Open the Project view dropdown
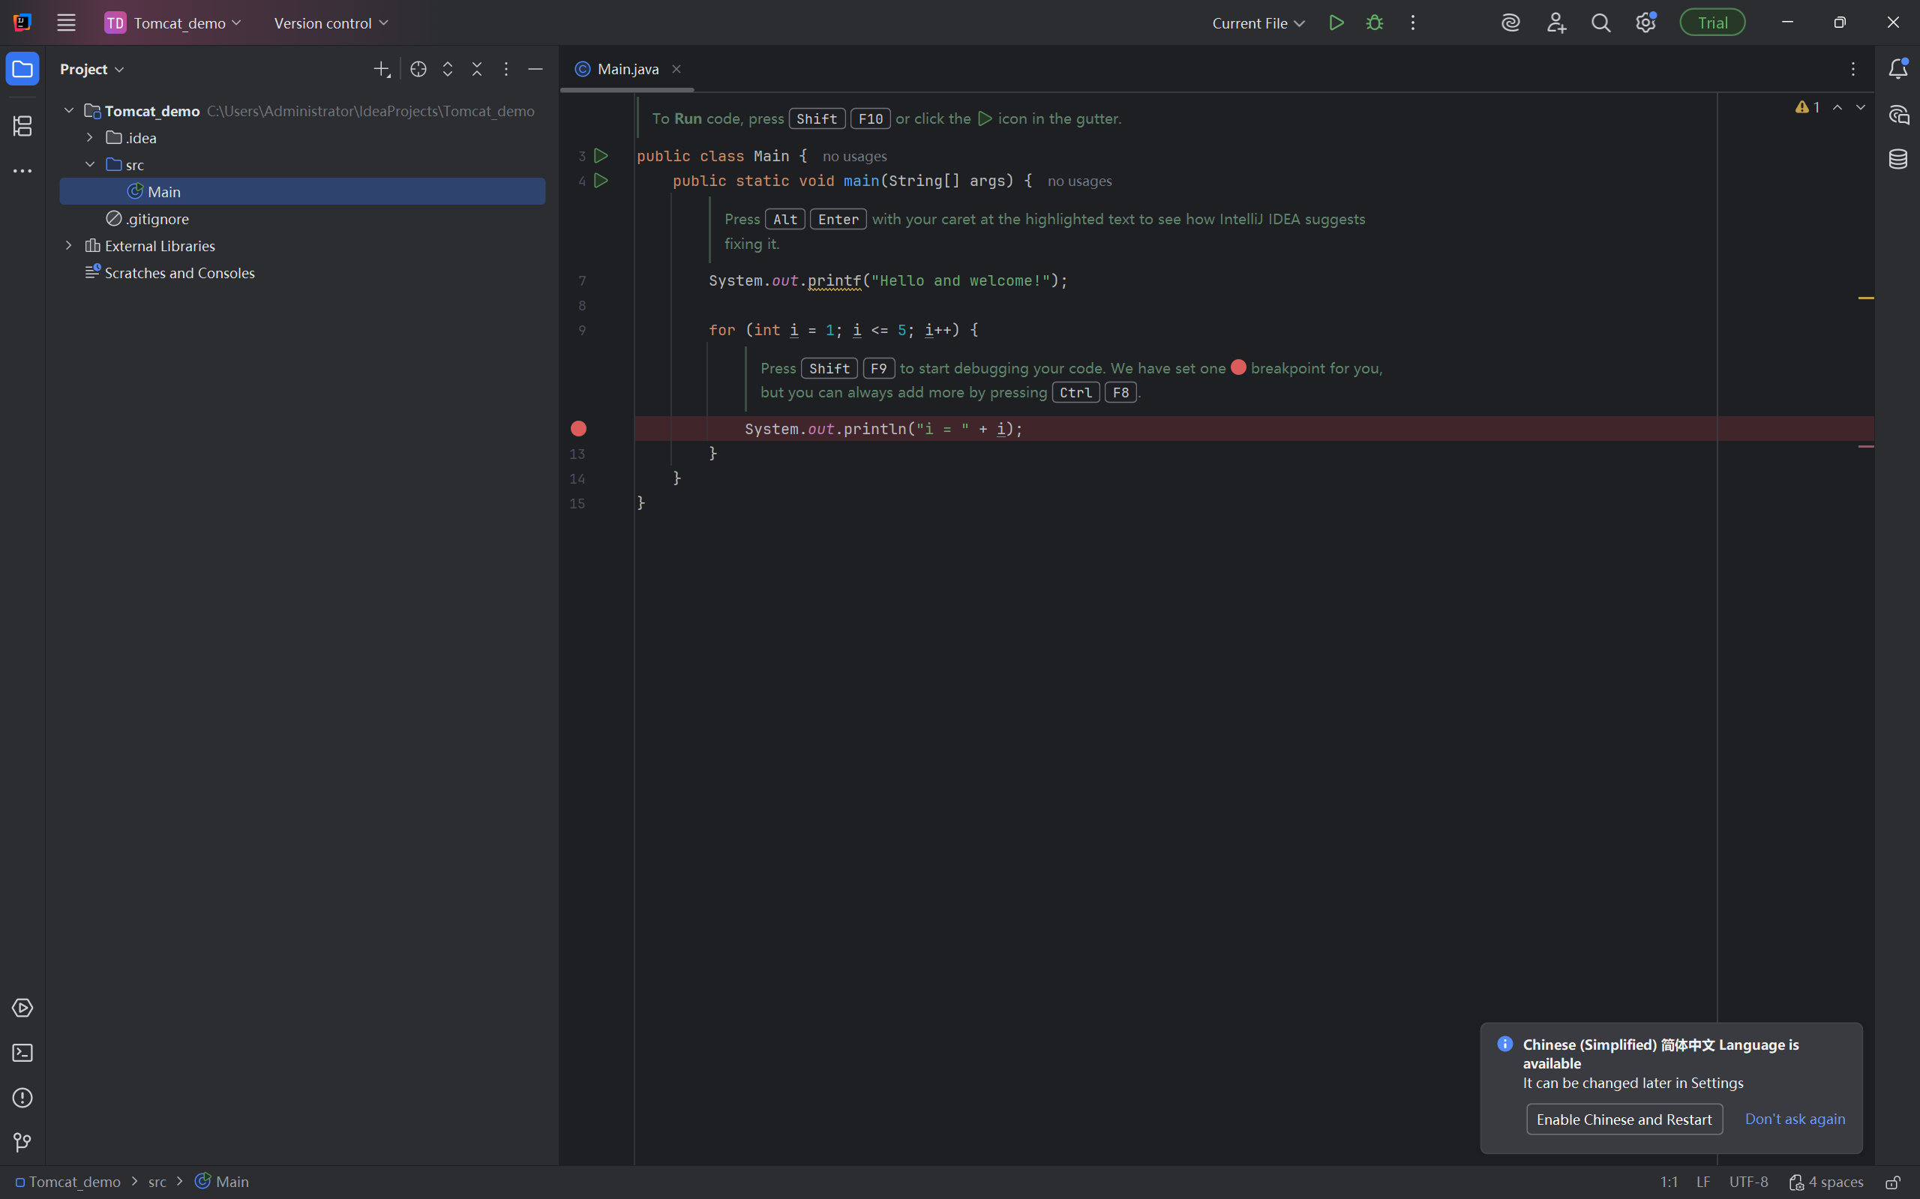This screenshot has width=1920, height=1199. tap(92, 69)
